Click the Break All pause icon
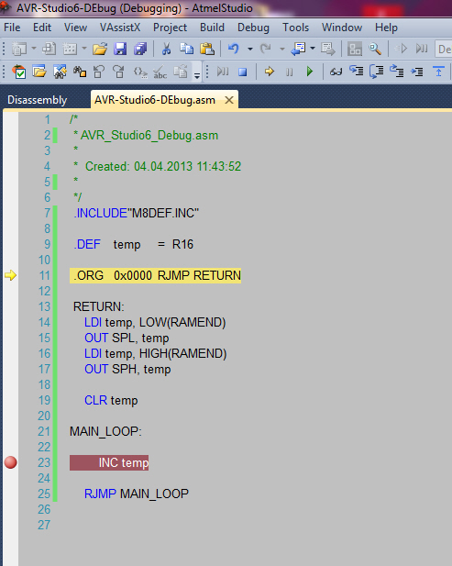Viewport: 452px width, 566px height. [x=290, y=72]
